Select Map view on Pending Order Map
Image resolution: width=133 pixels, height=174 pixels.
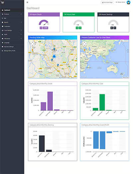70,41
